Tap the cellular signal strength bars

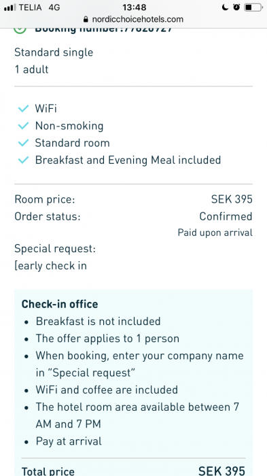pyautogui.click(x=10, y=7)
